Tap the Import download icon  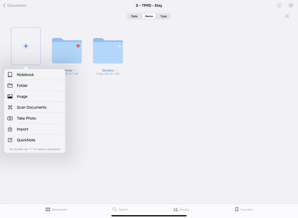pyautogui.click(x=10, y=129)
